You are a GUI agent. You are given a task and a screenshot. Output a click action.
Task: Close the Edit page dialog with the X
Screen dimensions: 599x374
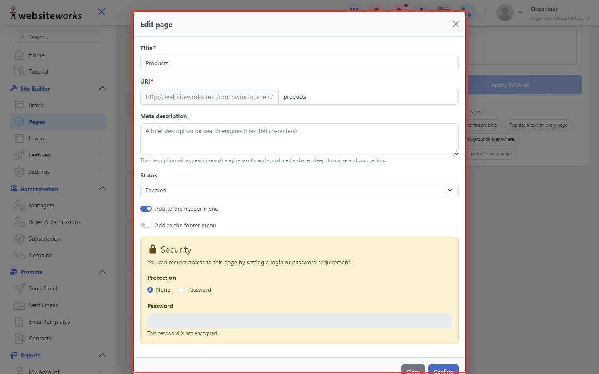tap(456, 24)
